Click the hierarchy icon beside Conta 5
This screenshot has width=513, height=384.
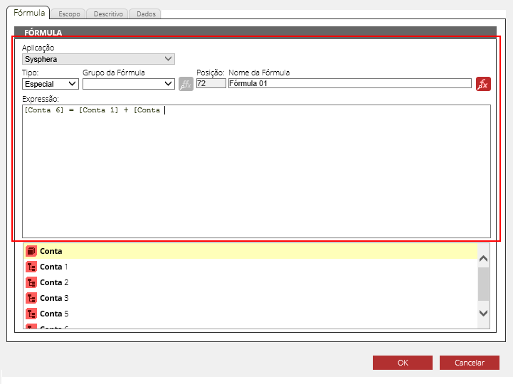[31, 314]
